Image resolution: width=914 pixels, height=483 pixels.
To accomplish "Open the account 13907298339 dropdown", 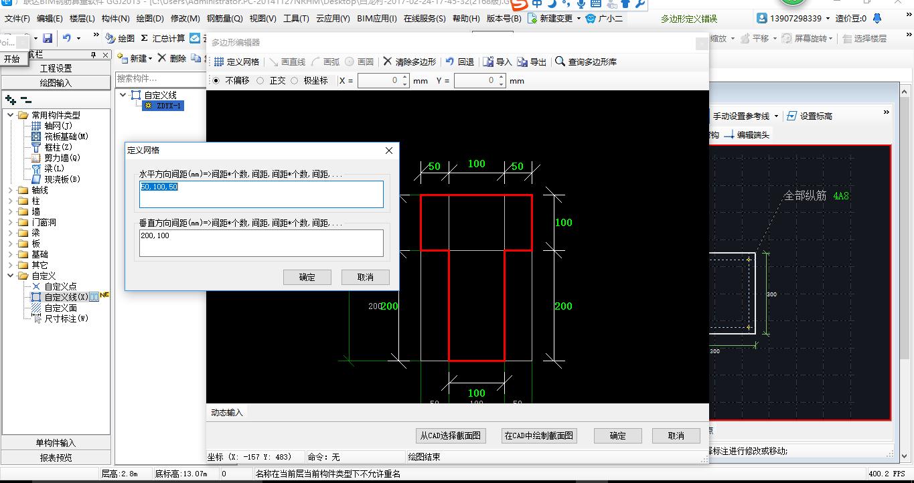I will coord(828,19).
